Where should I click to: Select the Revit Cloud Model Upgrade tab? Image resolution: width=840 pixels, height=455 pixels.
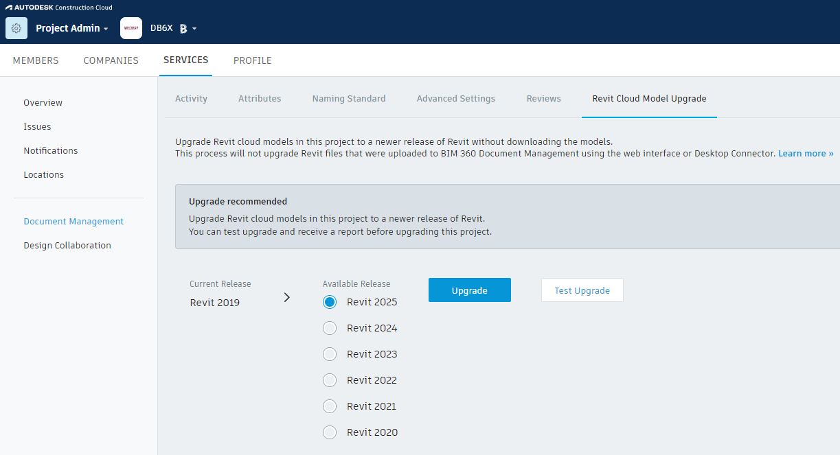(649, 99)
